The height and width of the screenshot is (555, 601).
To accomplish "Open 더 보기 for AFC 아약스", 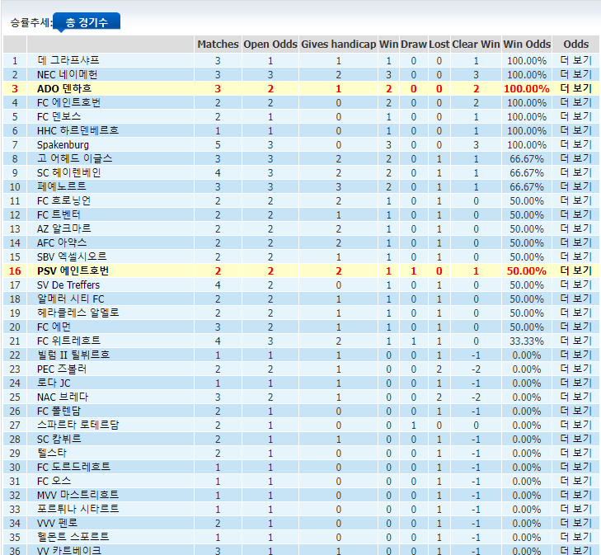I will tap(575, 243).
